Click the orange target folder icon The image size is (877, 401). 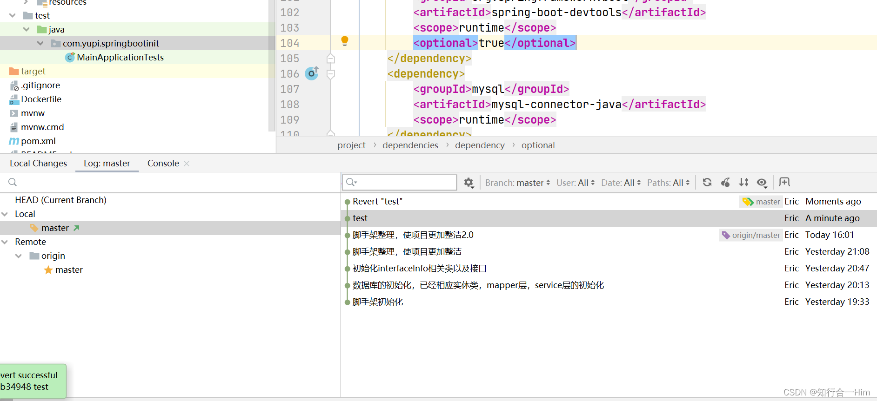point(14,71)
